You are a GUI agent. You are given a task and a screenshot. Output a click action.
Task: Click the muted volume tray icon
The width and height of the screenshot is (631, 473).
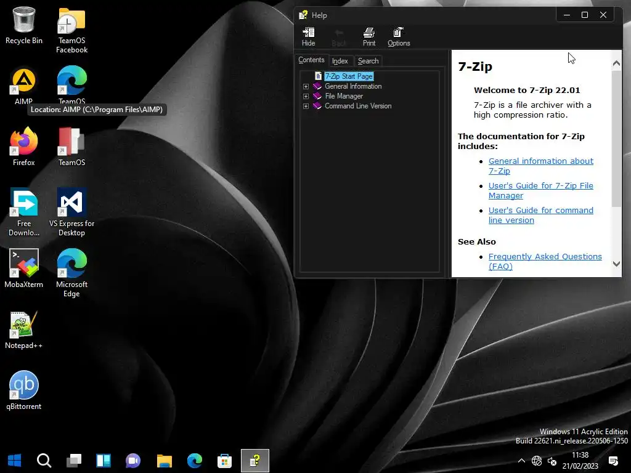point(552,461)
